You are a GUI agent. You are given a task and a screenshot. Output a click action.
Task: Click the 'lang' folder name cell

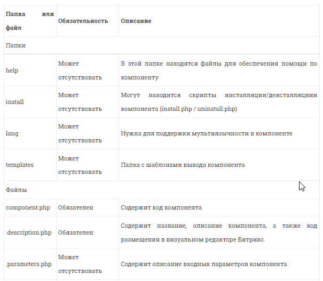30,133
